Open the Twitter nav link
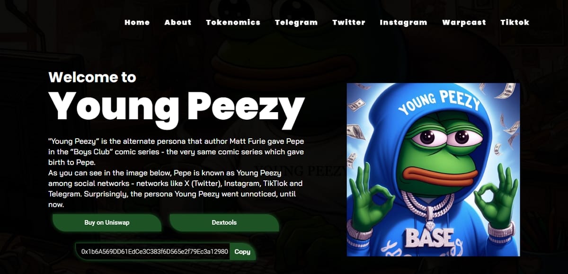 [x=349, y=22]
